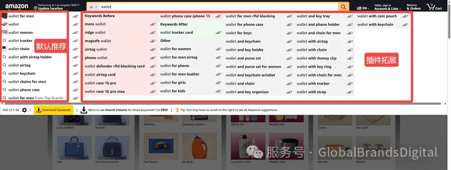Click the product thumbnail beside 'wallet chain' suggestion
Screen dimensions: 451x170
4,48
